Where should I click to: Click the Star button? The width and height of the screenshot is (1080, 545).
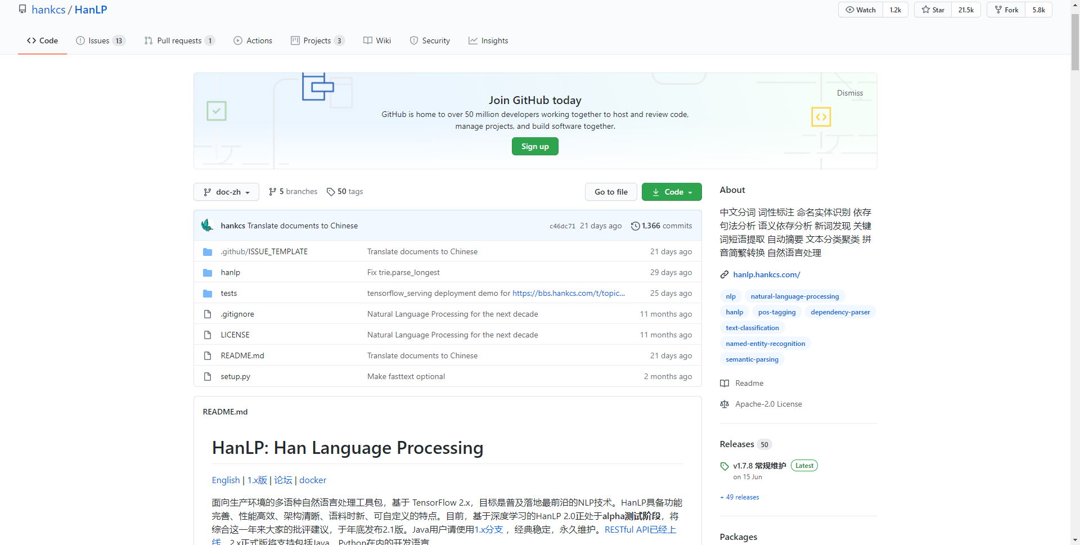coord(933,10)
